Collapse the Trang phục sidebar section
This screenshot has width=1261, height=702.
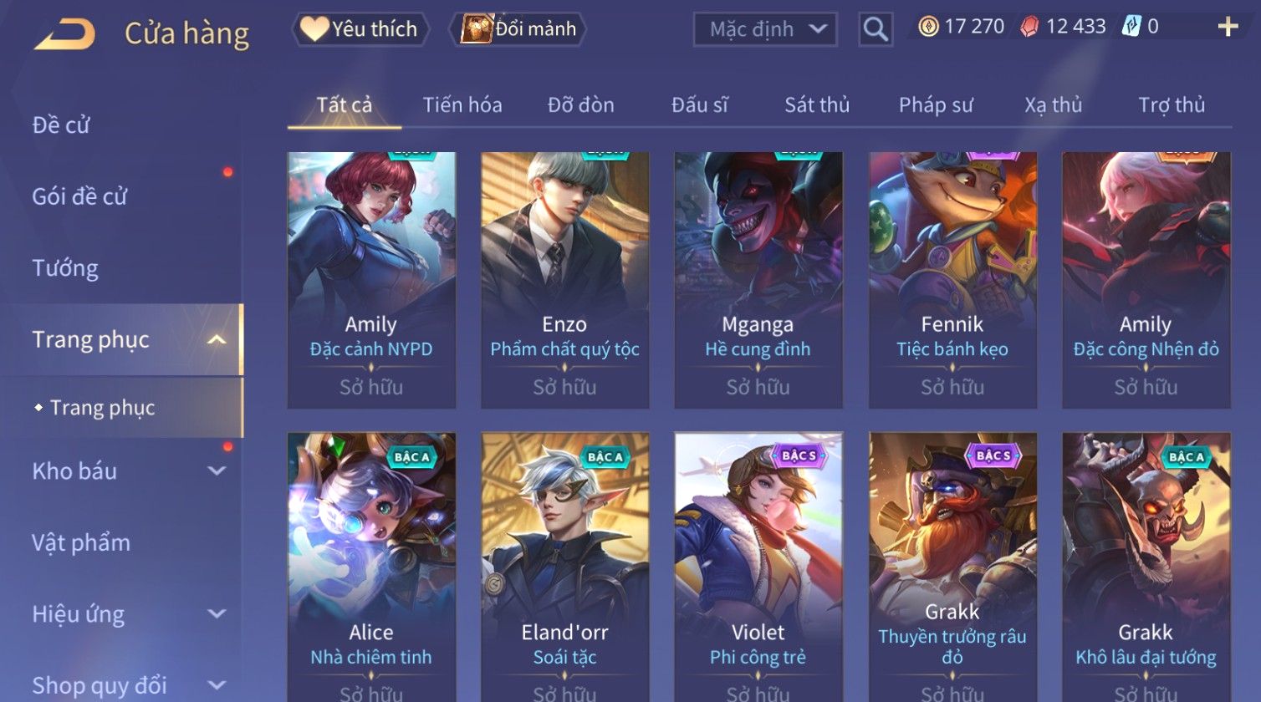[217, 340]
